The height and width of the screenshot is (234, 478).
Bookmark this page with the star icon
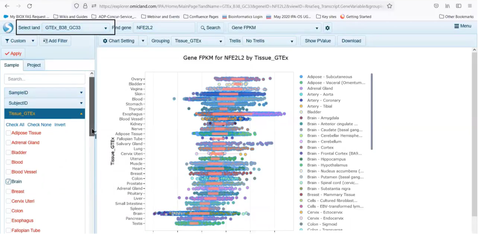tap(389, 6)
